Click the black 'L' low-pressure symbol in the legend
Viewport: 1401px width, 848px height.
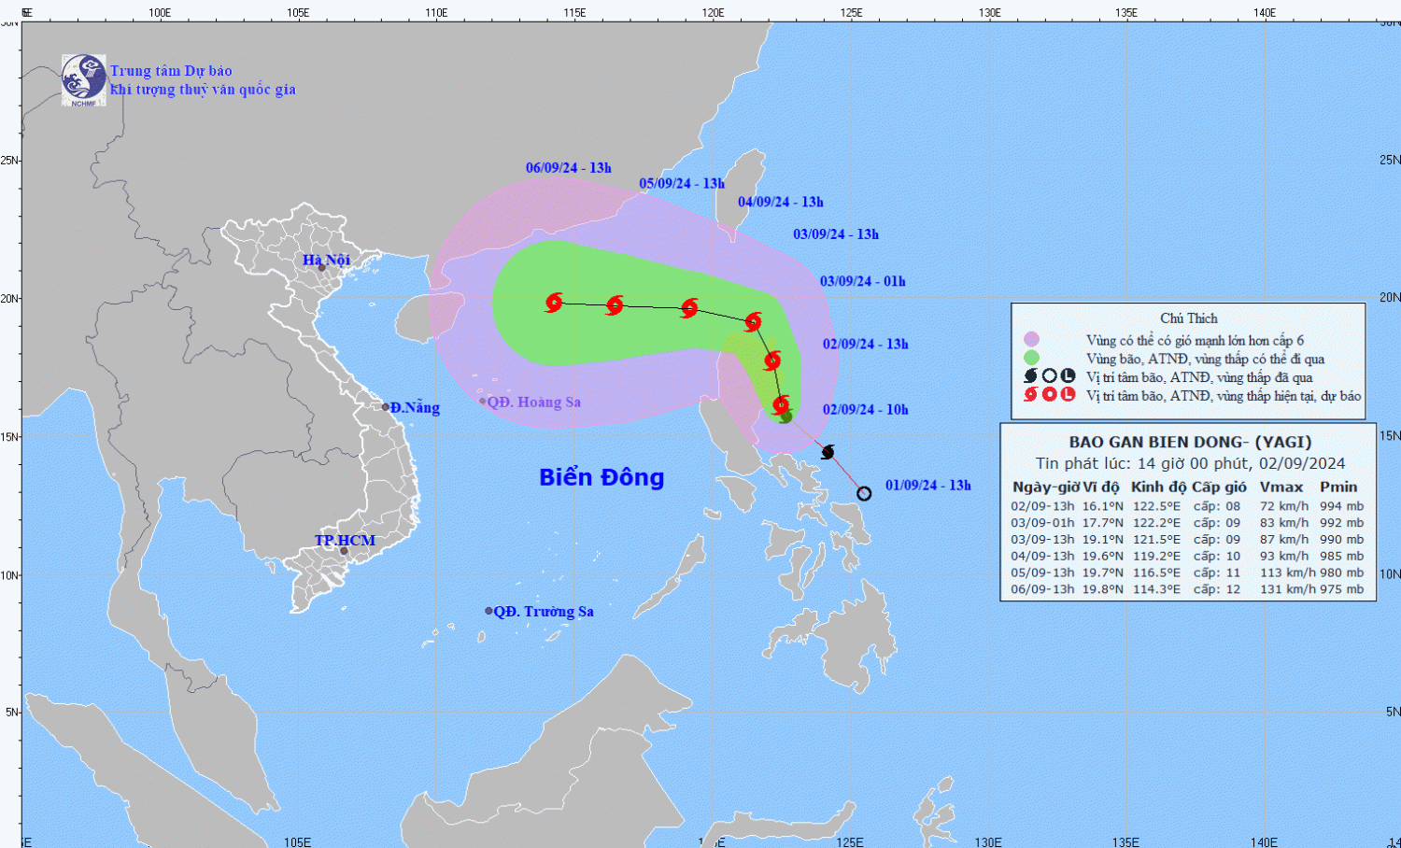[x=1068, y=376]
